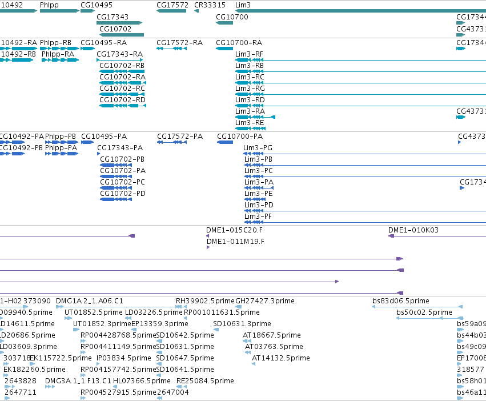Click the "Phlpp" gene label
Viewport: 486px width, 401px height.
(x=49, y=5)
